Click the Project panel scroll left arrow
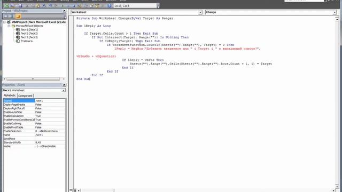Viewport: 342px width, 192px height. point(4,79)
